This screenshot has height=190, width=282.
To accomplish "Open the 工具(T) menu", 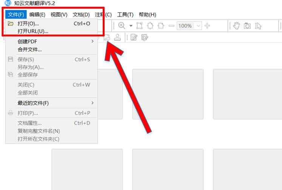I will (125, 15).
